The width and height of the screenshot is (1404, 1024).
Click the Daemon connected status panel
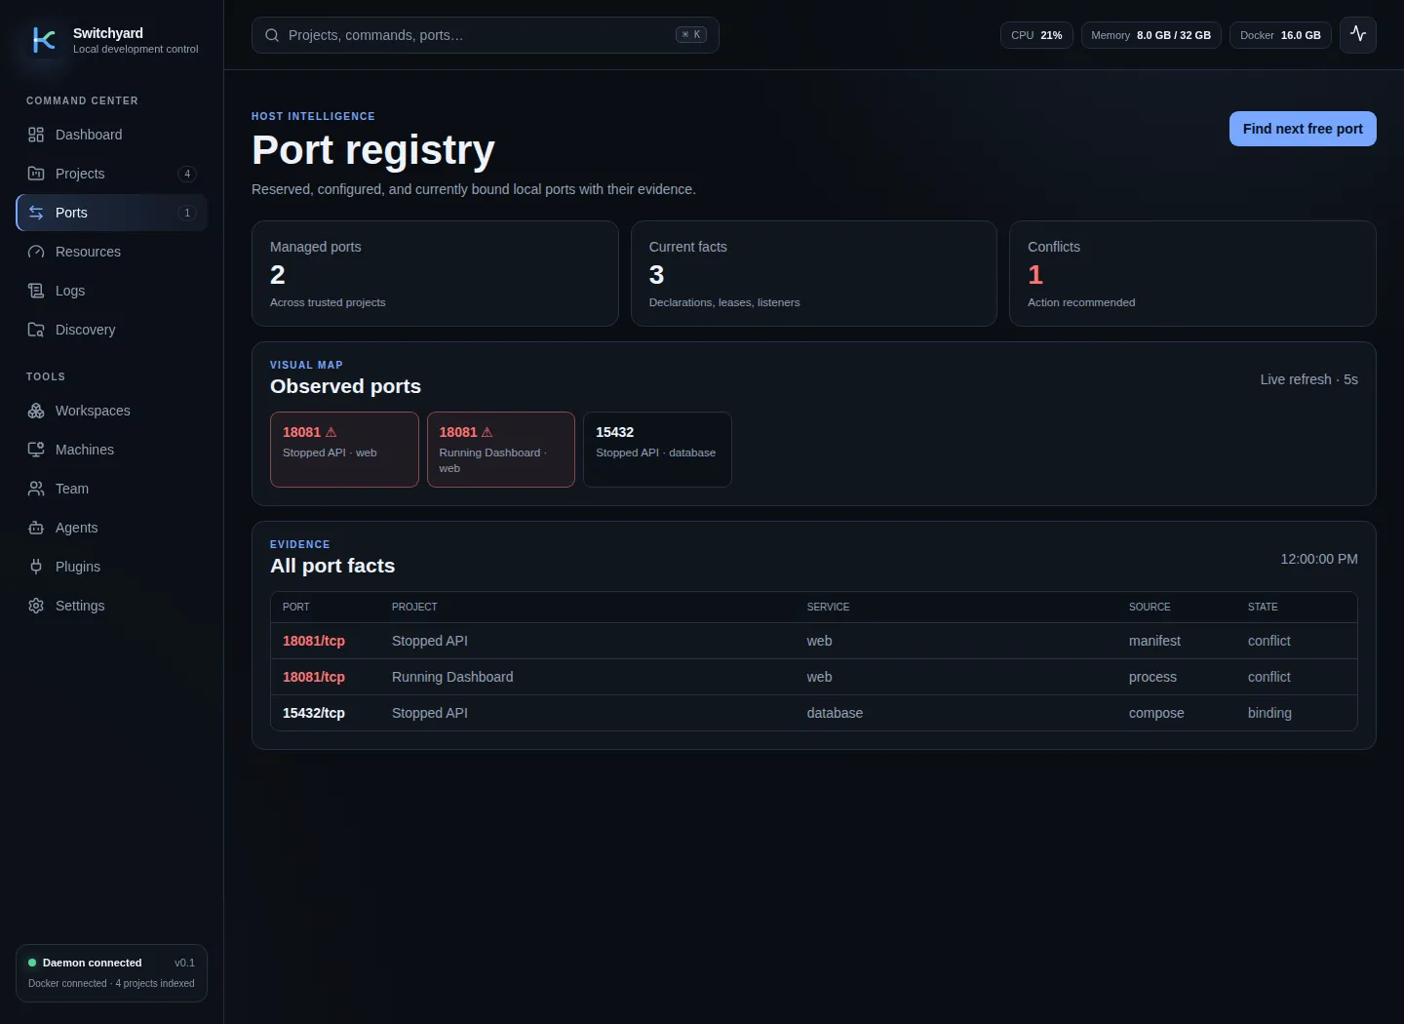point(112,973)
